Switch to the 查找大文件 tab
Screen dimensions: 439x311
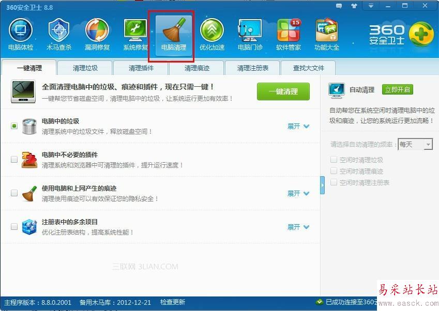point(308,68)
